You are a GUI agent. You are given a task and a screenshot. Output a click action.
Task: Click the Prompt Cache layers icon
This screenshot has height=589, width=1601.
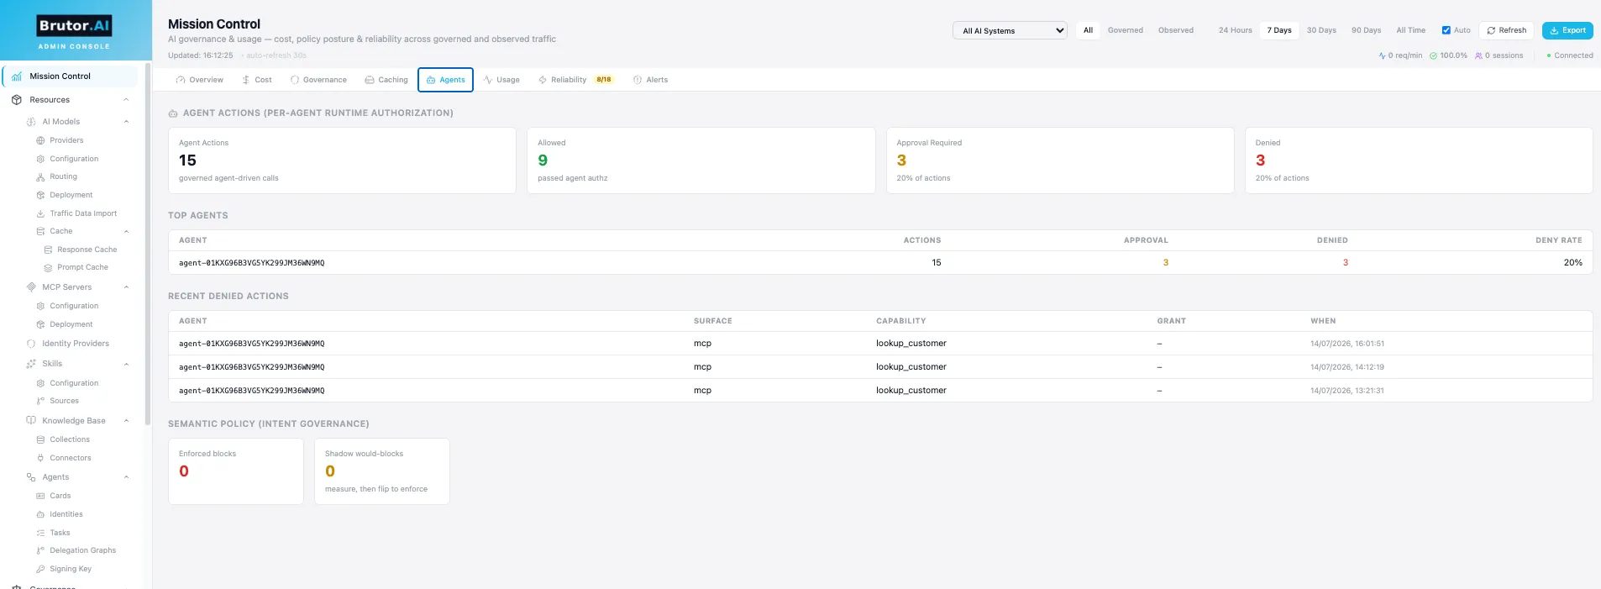pyautogui.click(x=48, y=268)
